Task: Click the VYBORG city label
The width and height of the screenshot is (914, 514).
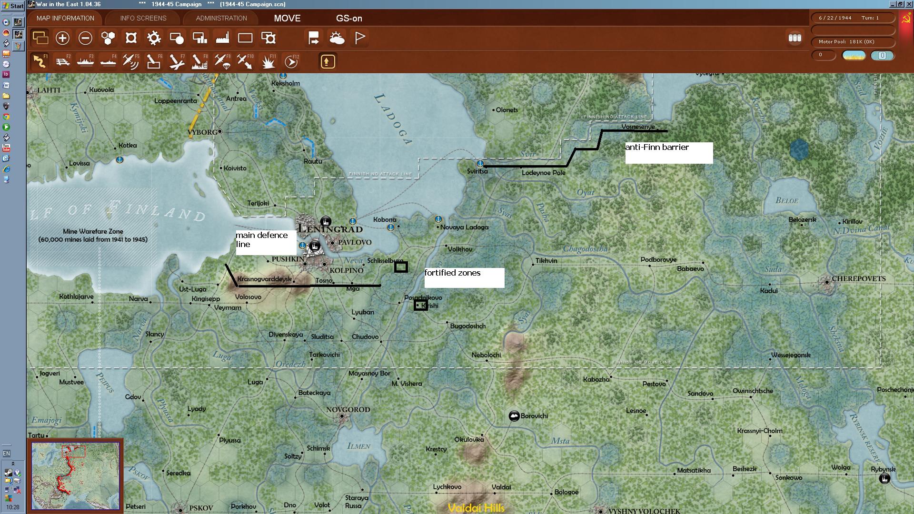Action: tap(202, 132)
